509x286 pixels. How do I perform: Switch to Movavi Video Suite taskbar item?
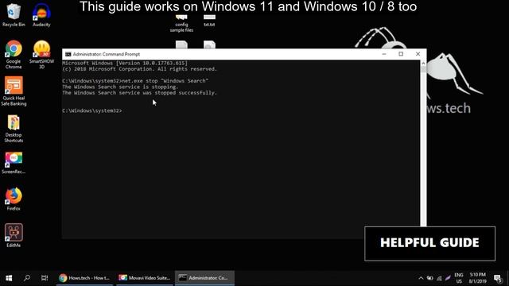(145, 278)
